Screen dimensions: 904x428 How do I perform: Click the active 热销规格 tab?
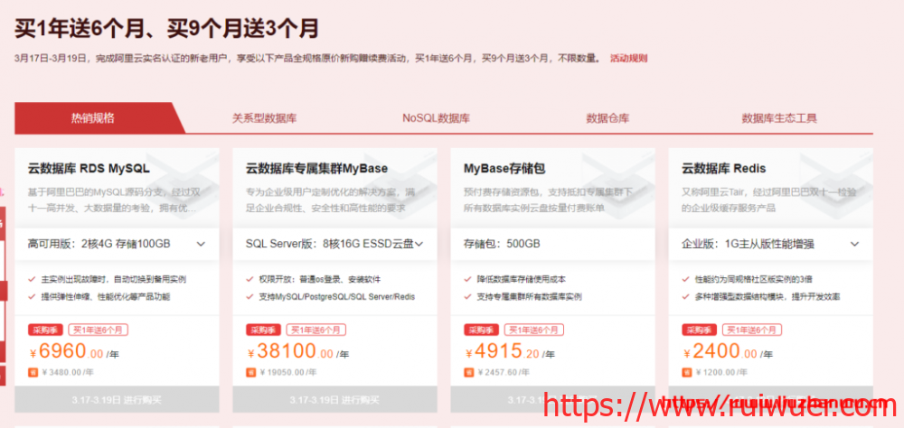point(93,118)
